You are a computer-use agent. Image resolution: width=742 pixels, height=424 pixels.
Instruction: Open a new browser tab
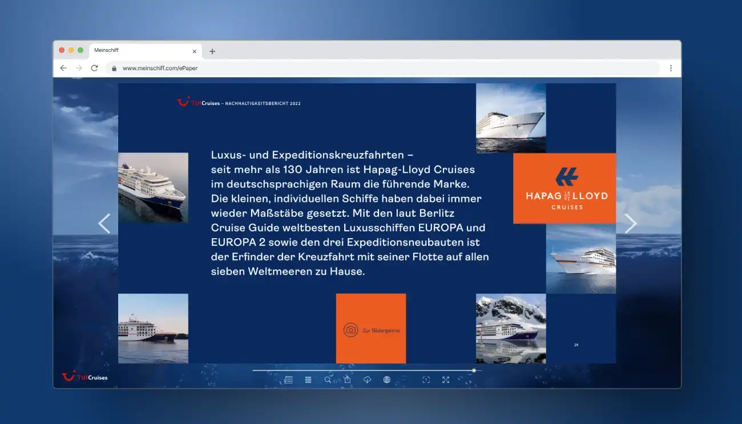click(212, 51)
